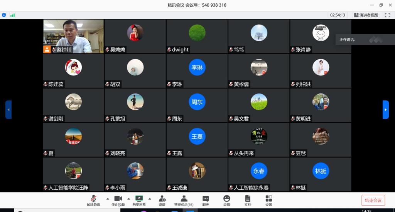Click the blue shield security icon
The height and width of the screenshot is (212, 395).
[4, 15]
